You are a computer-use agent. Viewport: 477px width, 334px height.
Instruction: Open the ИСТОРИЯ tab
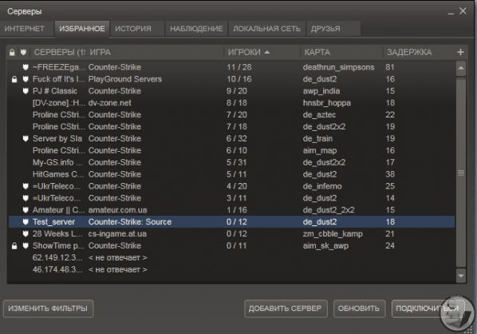point(133,29)
